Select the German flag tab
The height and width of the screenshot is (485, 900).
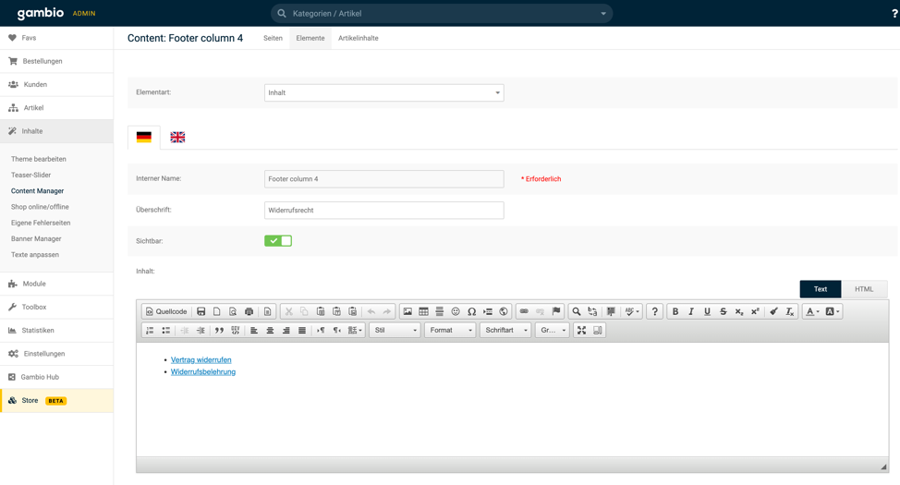(143, 137)
